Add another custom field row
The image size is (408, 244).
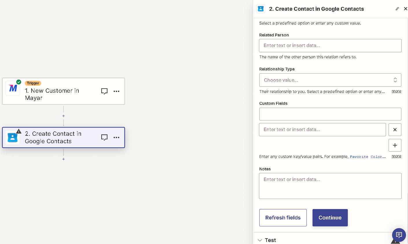[x=395, y=145]
